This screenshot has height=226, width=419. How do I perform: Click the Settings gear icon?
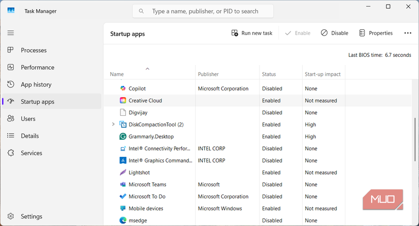(11, 216)
